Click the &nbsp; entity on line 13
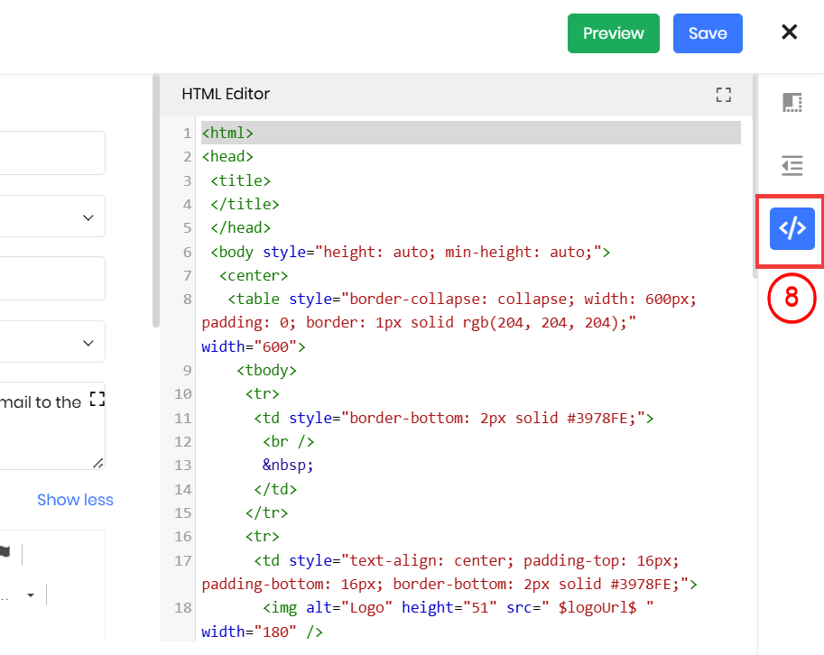Screen dimensions: 824x655 (x=288, y=466)
